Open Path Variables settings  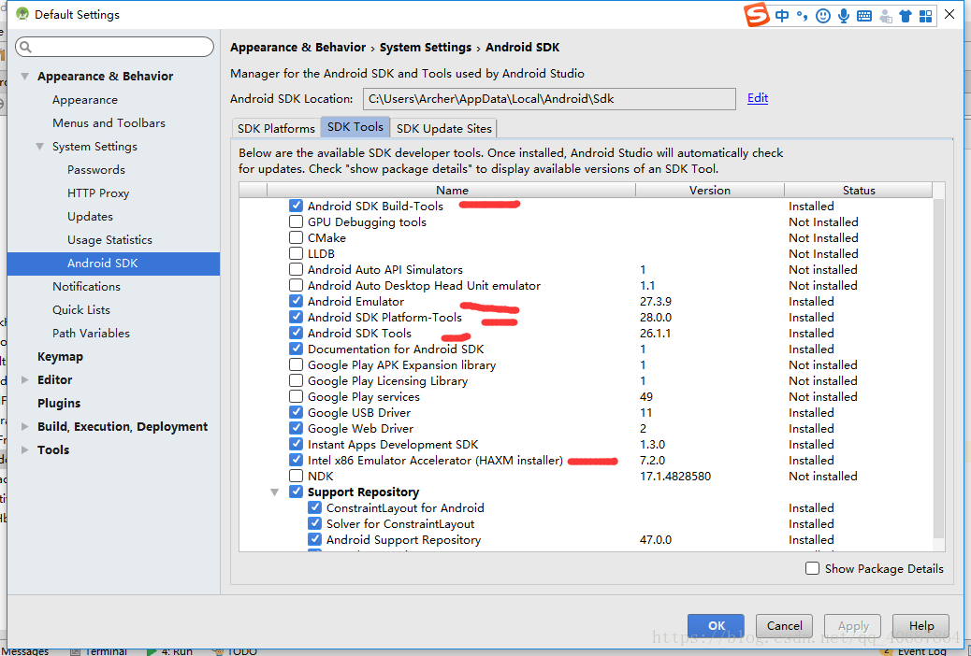point(91,333)
